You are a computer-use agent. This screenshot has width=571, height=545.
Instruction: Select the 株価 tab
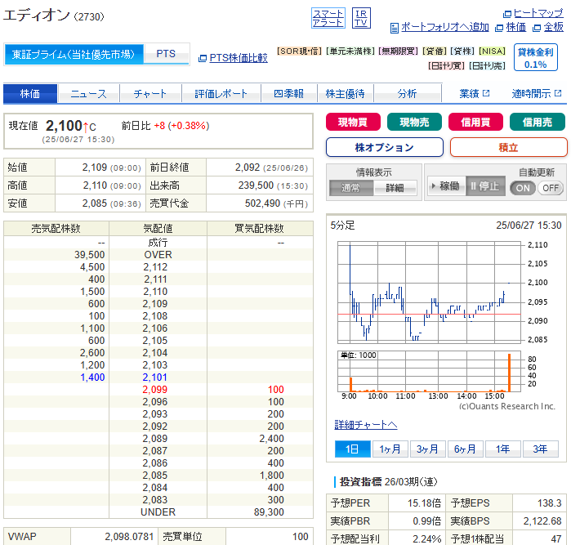tap(30, 94)
